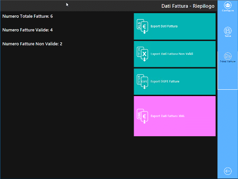This screenshot has height=179, width=238.
Task: Click the Salva floppy disk icon
Action: (228, 31)
